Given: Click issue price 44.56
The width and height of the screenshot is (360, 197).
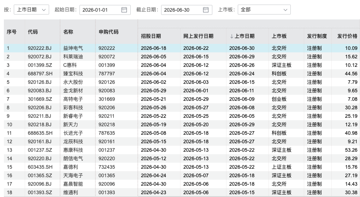Looking at the screenshot, I should 351,74.
